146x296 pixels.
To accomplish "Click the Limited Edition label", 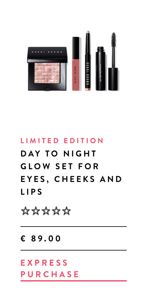I will coord(62,141).
